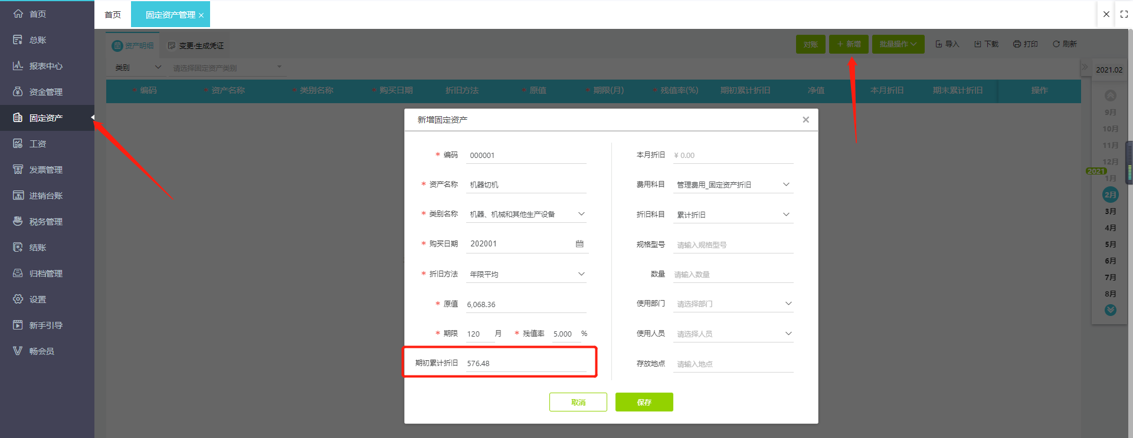
Task: Open 税务管理 in the sidebar
Action: click(45, 222)
